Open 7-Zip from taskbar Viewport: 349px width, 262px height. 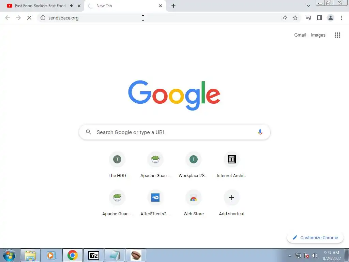click(93, 255)
